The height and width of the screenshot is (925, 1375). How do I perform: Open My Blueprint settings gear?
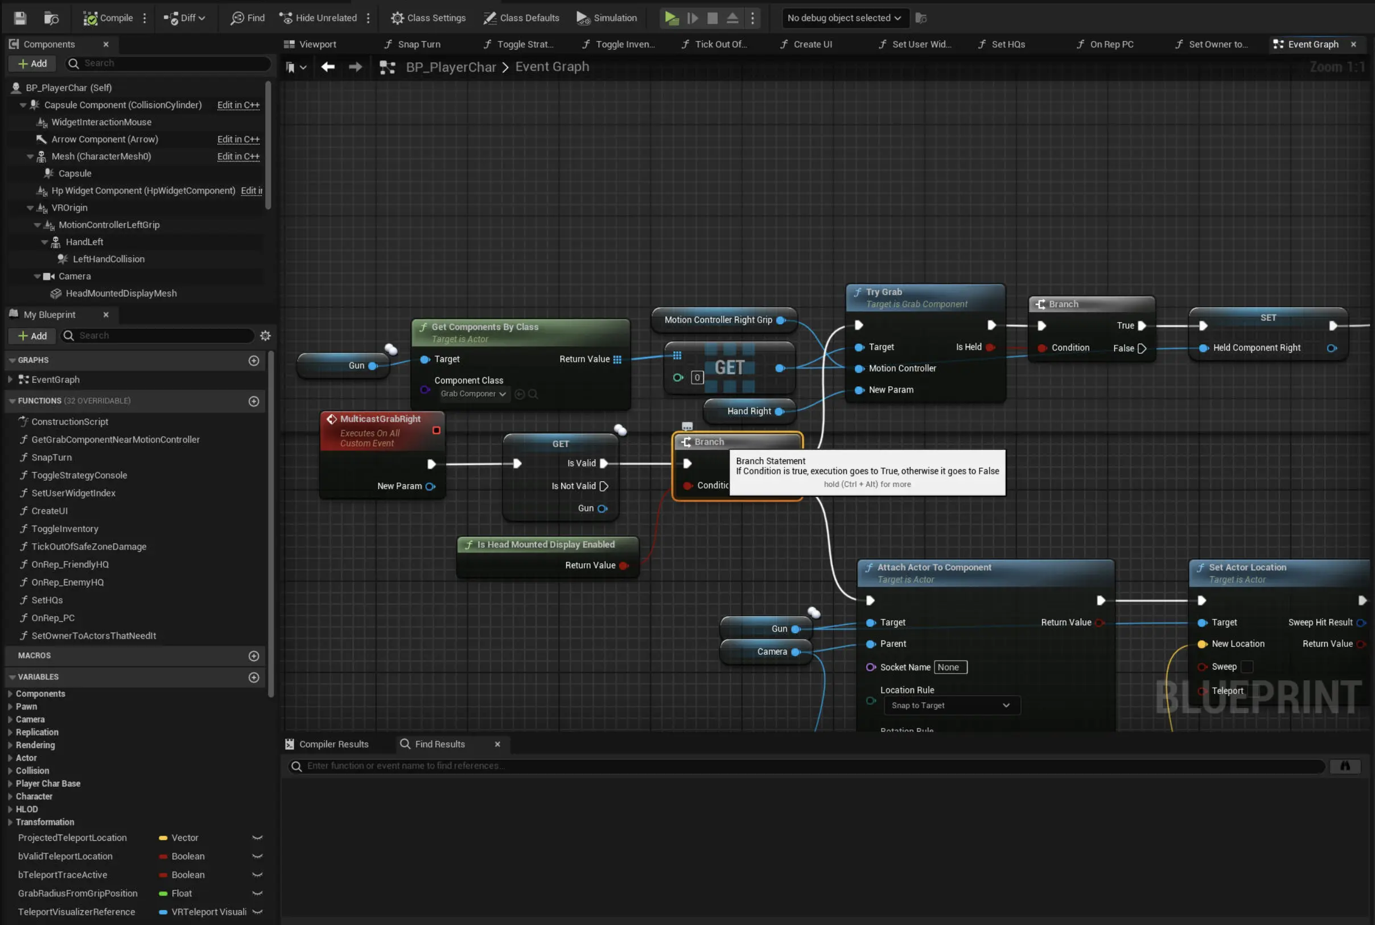[266, 336]
